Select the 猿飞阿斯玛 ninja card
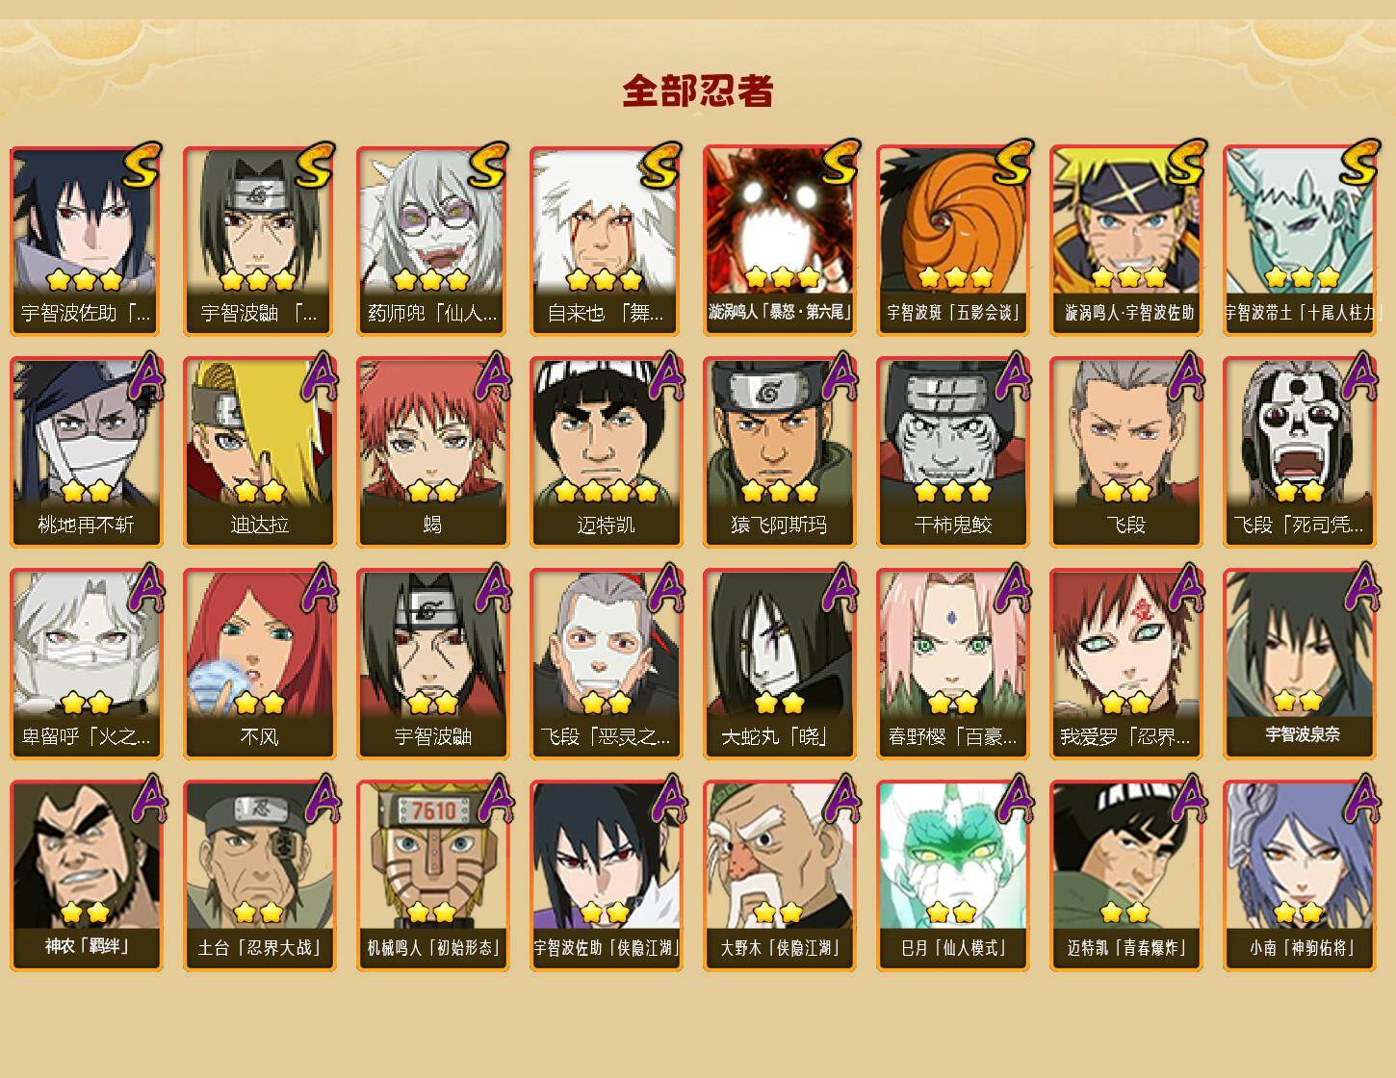 click(x=780, y=452)
